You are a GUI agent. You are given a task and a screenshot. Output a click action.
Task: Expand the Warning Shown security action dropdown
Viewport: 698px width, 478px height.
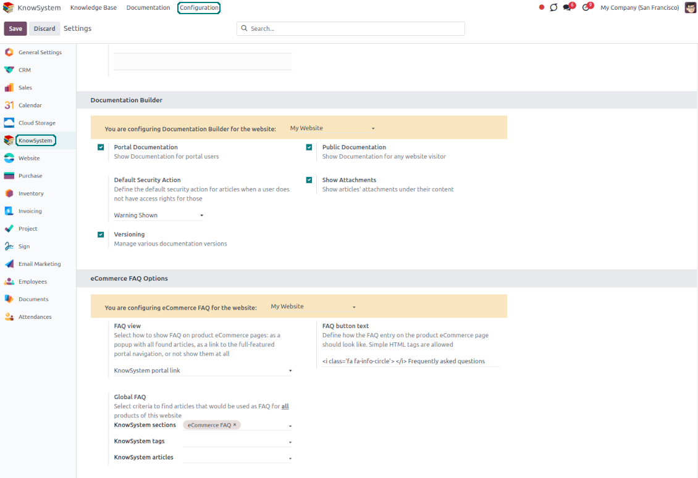[x=158, y=215]
